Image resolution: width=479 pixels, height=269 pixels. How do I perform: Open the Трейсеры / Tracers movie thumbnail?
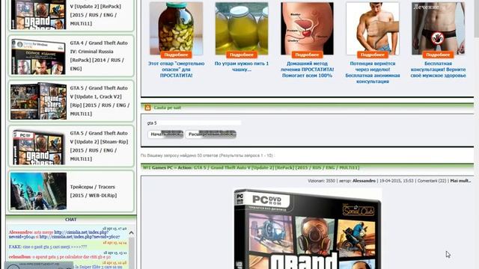tap(38, 191)
